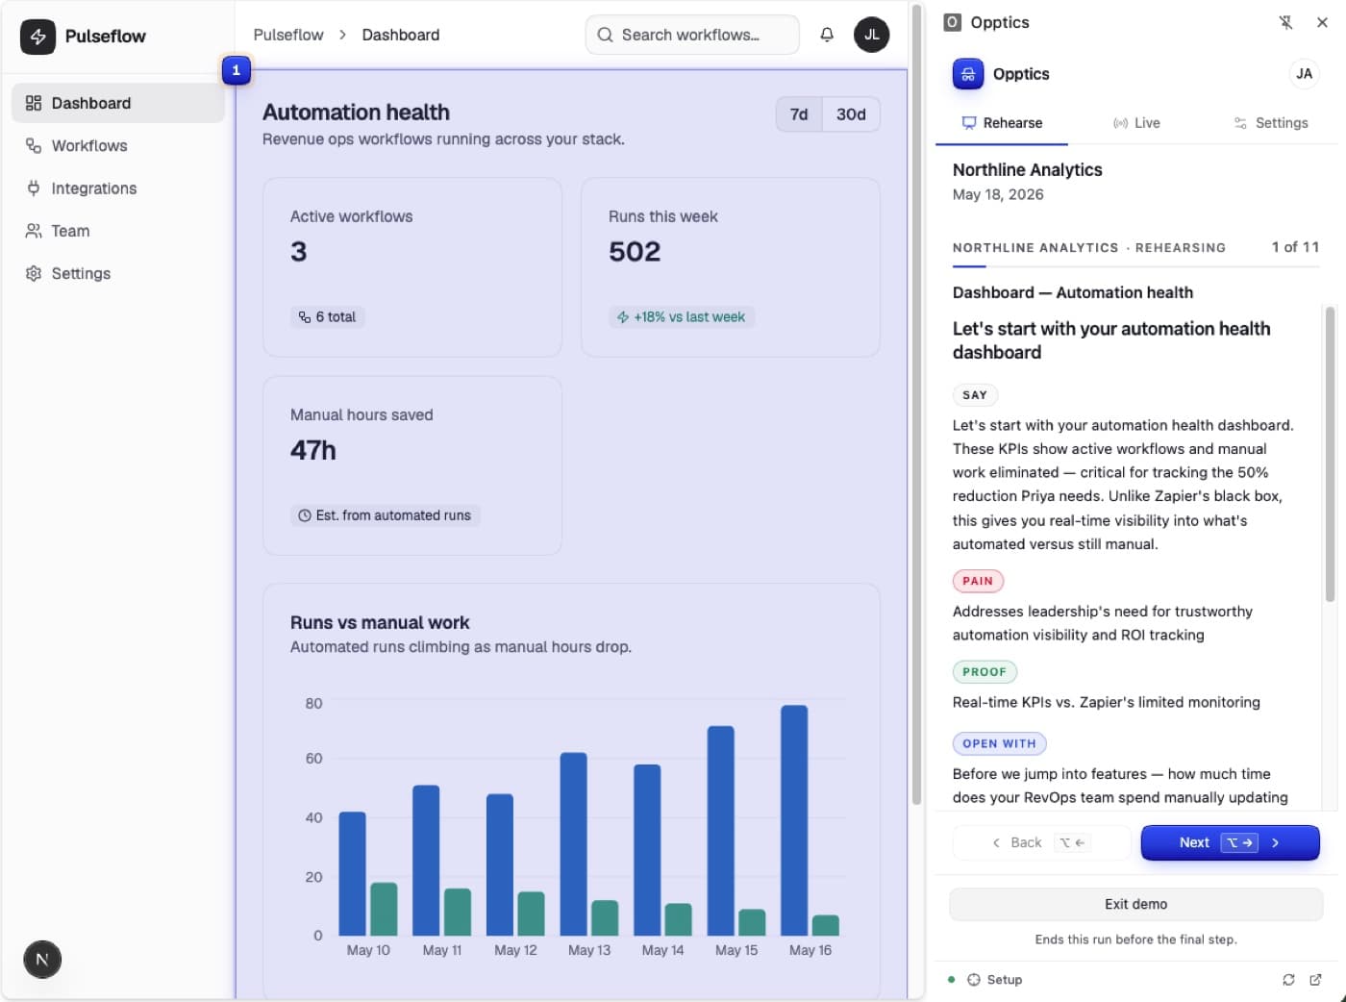Screen dimensions: 1346x1002
Task: Unpin the Opptics side panel
Action: pos(1285,22)
